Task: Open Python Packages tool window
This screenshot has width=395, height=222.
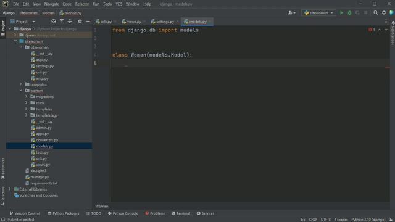Action: (64, 213)
